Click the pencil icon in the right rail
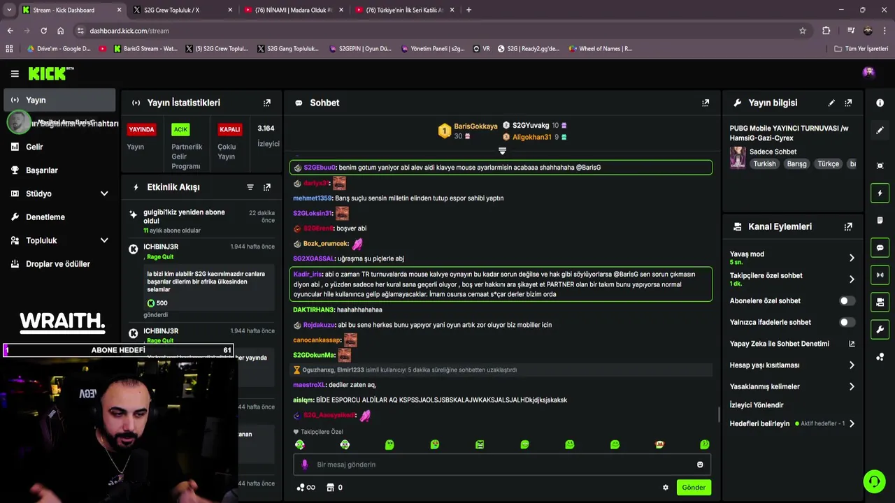This screenshot has height=503, width=895. click(880, 130)
